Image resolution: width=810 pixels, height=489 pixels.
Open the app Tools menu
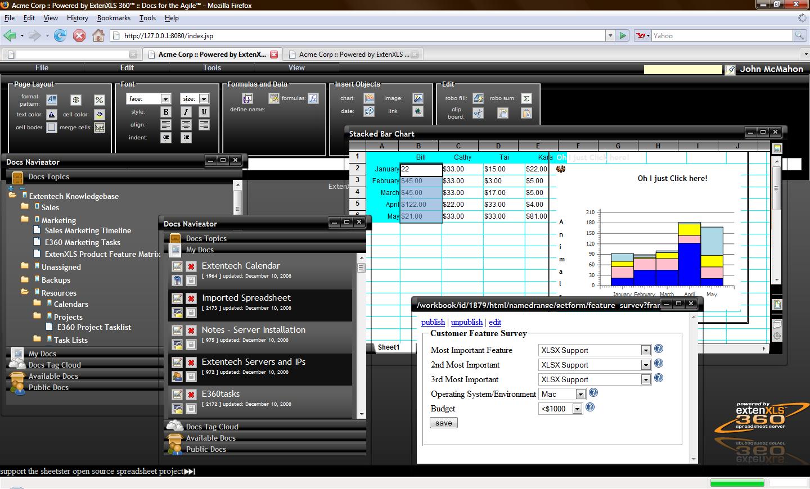tap(212, 67)
